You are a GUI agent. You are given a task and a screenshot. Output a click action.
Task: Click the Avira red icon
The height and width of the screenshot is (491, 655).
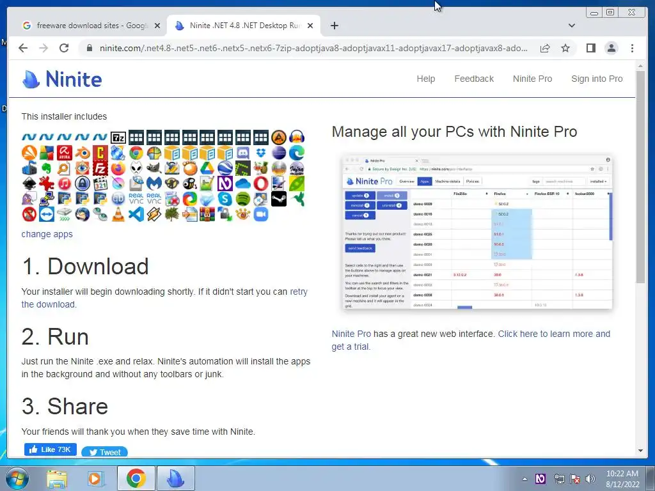pos(65,153)
